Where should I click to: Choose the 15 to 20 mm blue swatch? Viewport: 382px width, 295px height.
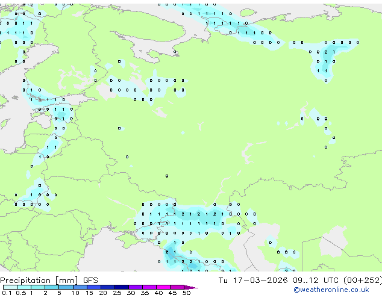tap(94, 287)
